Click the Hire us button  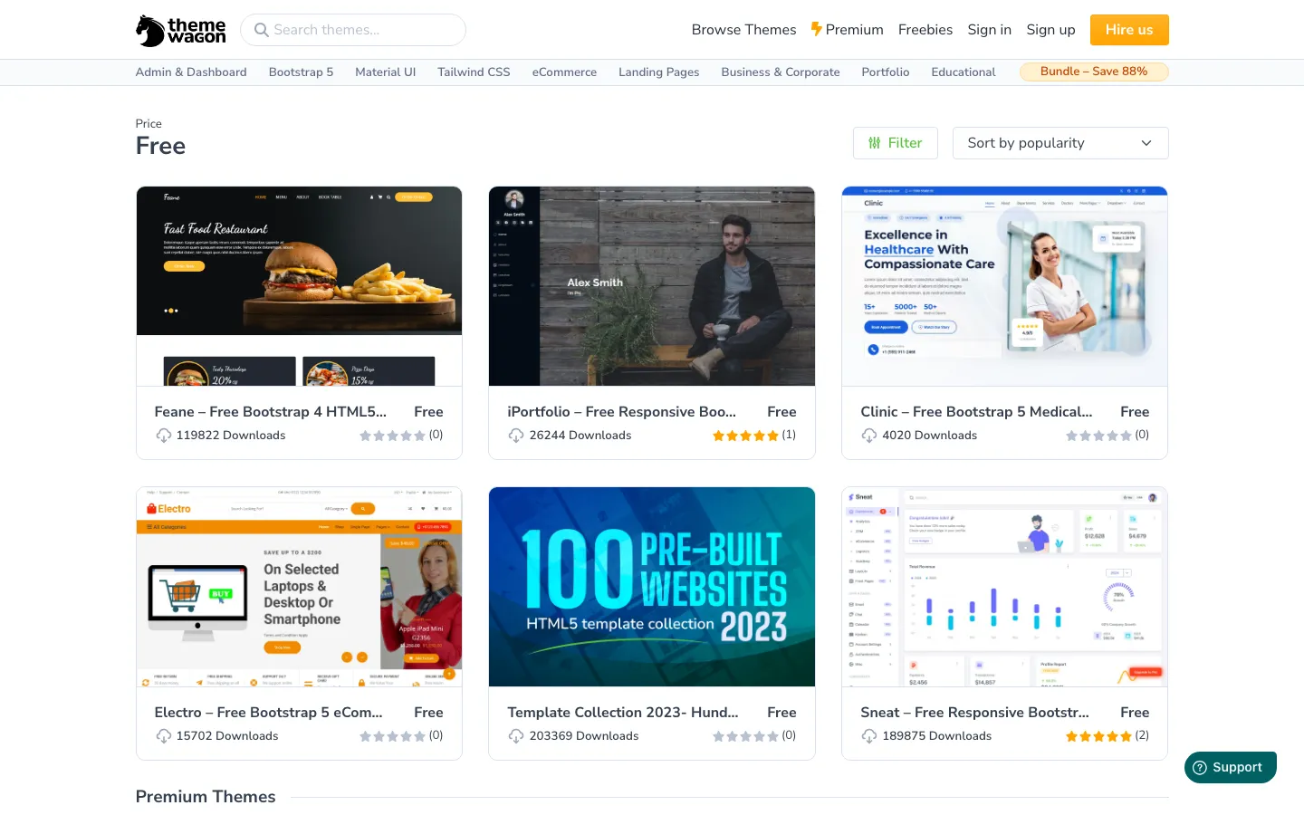[x=1129, y=30]
